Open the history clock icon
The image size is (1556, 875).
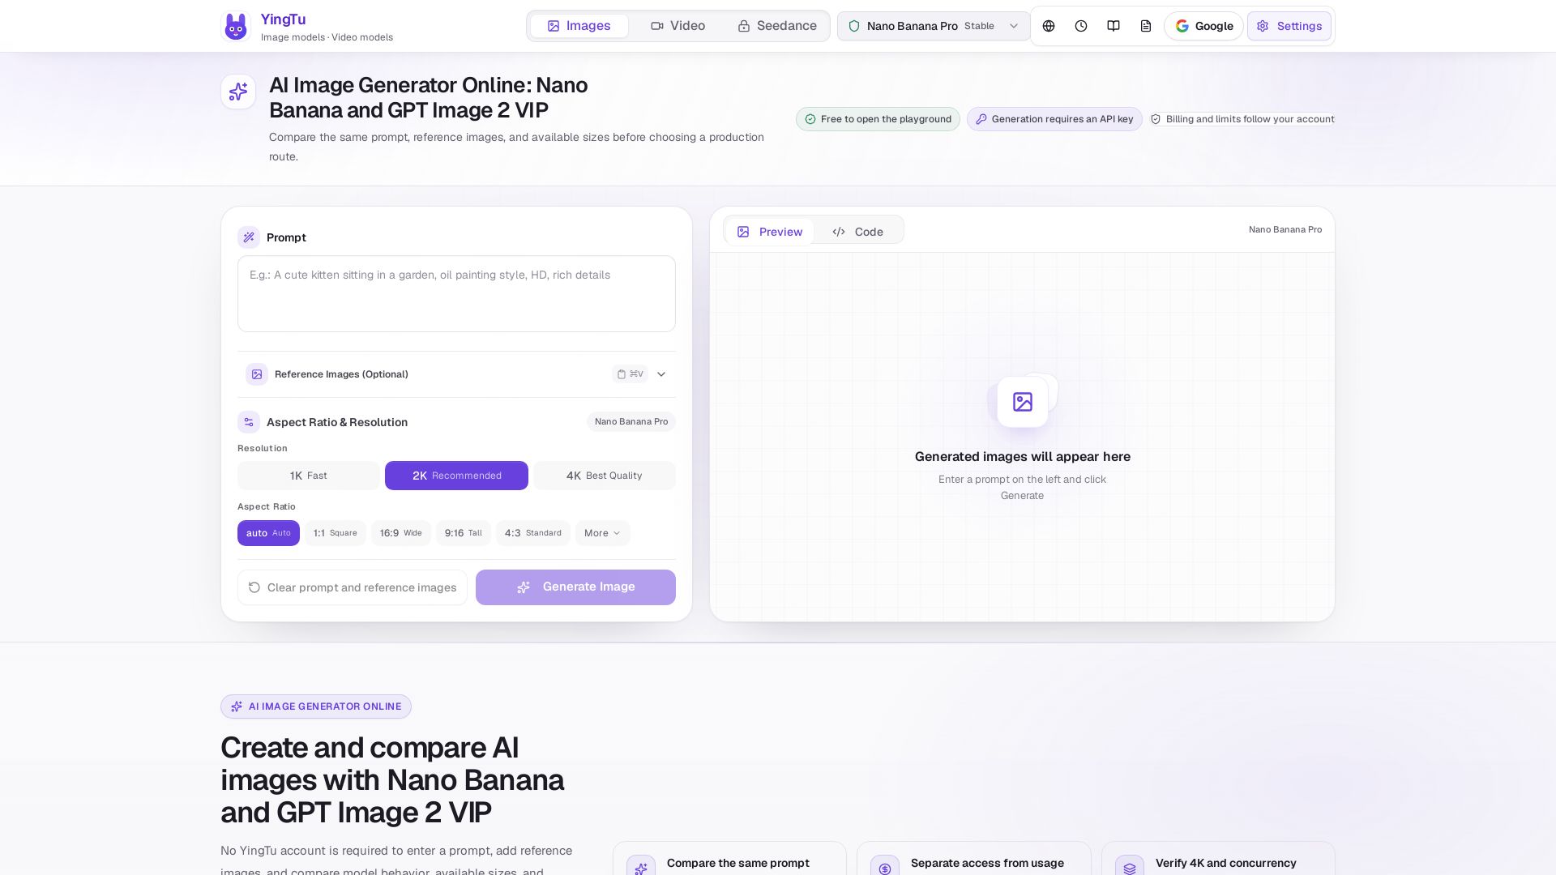point(1081,26)
